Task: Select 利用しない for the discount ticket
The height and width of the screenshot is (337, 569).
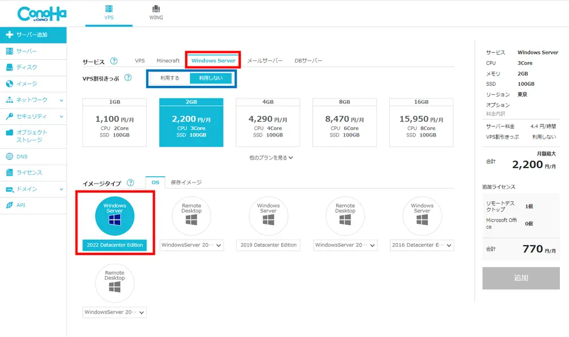Action: (x=211, y=78)
